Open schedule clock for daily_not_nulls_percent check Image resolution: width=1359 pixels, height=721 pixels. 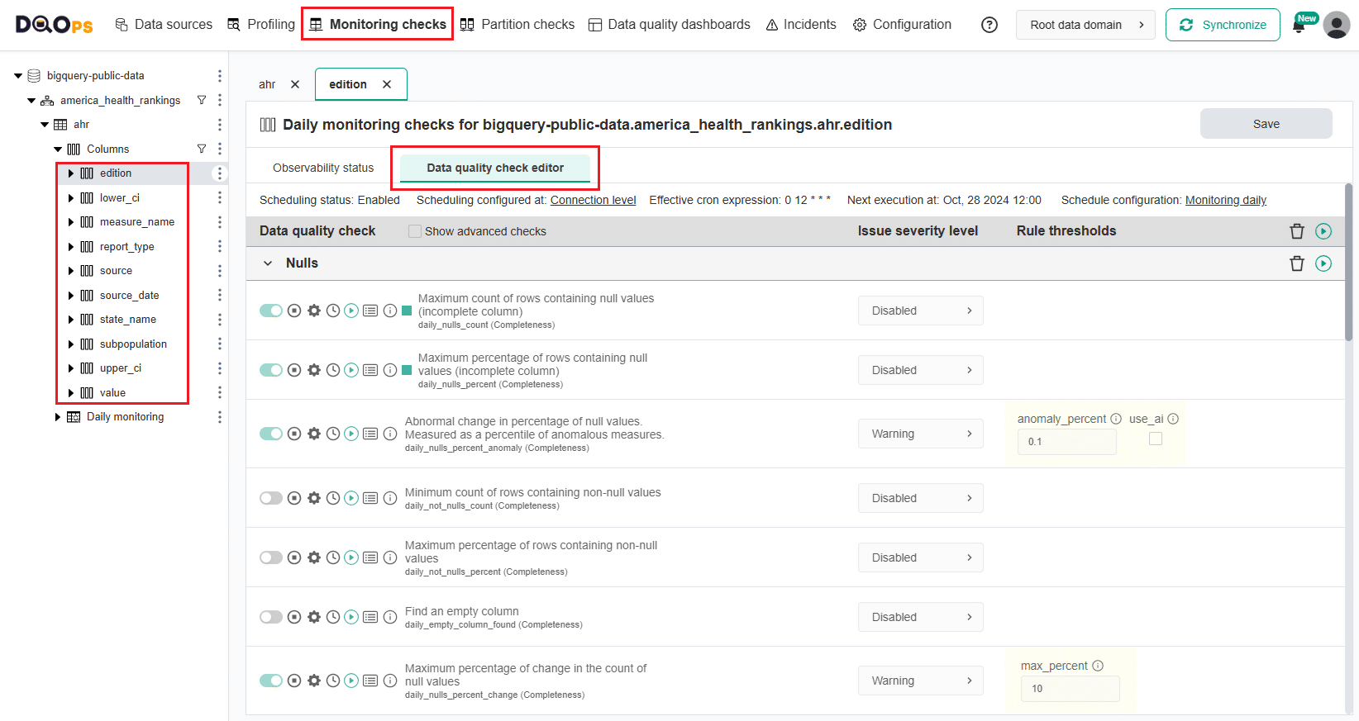[x=333, y=557]
